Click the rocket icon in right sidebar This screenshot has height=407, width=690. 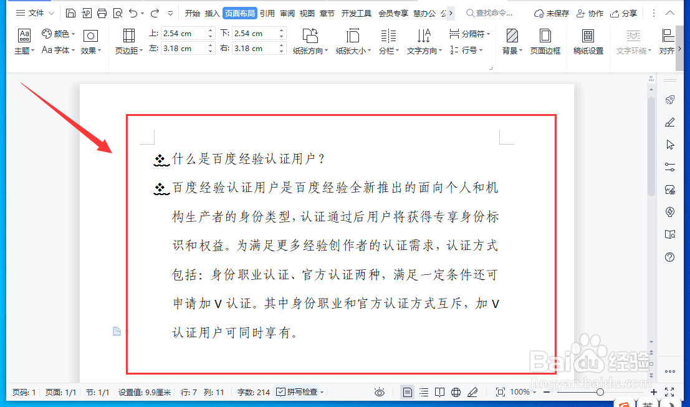tap(670, 100)
